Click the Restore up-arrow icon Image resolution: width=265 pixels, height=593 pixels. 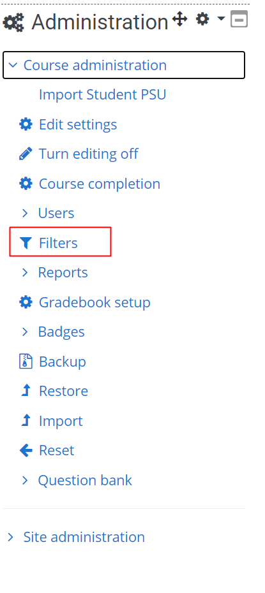click(x=26, y=391)
